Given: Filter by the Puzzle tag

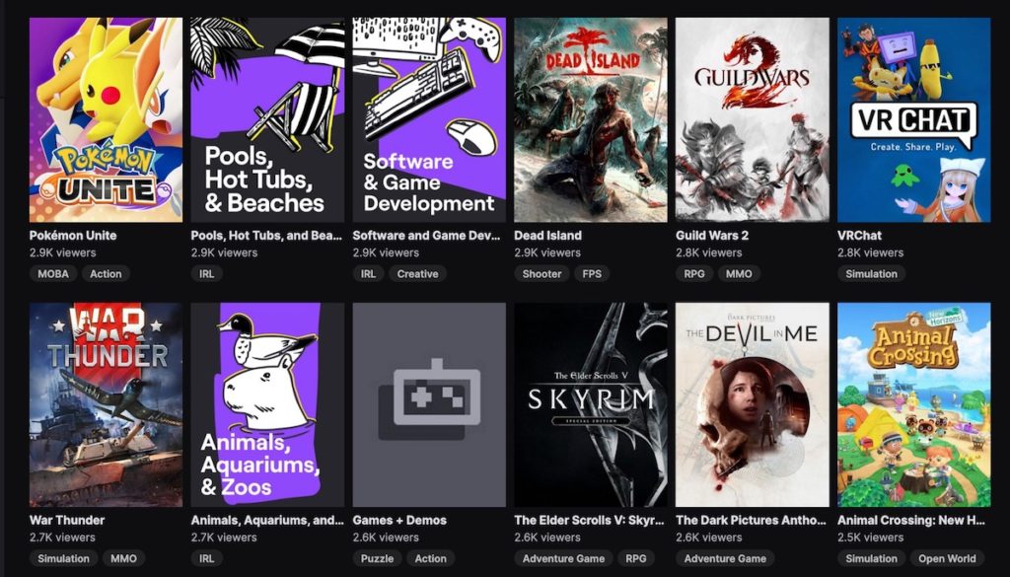Looking at the screenshot, I should pos(378,558).
